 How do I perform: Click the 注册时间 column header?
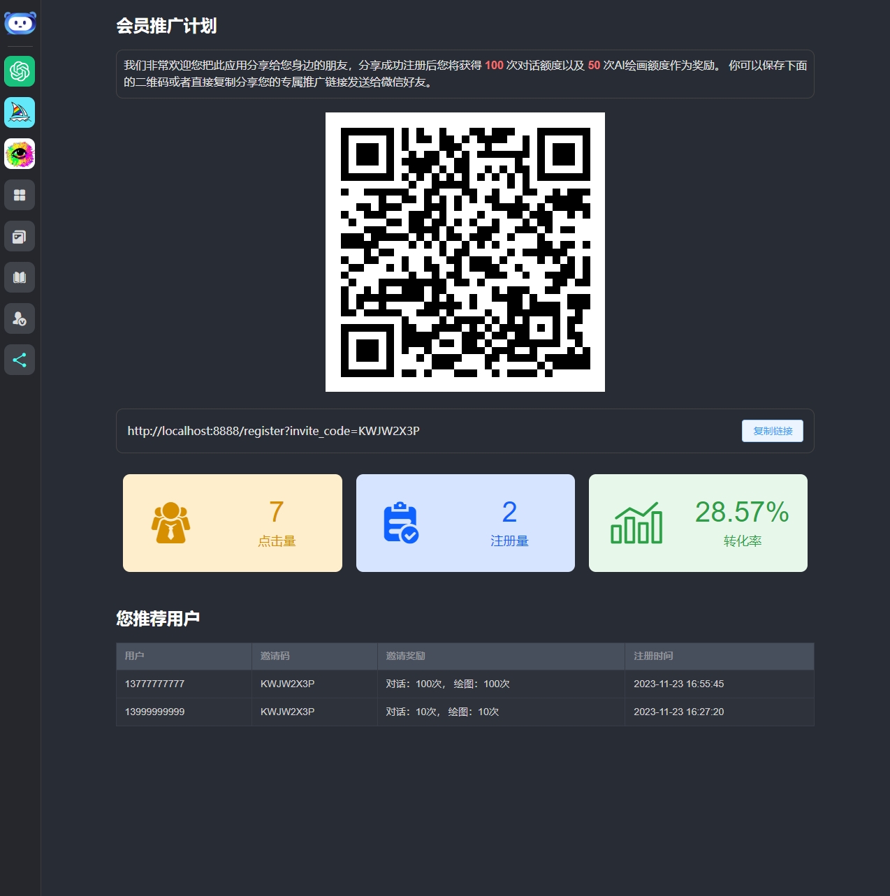[x=653, y=656]
